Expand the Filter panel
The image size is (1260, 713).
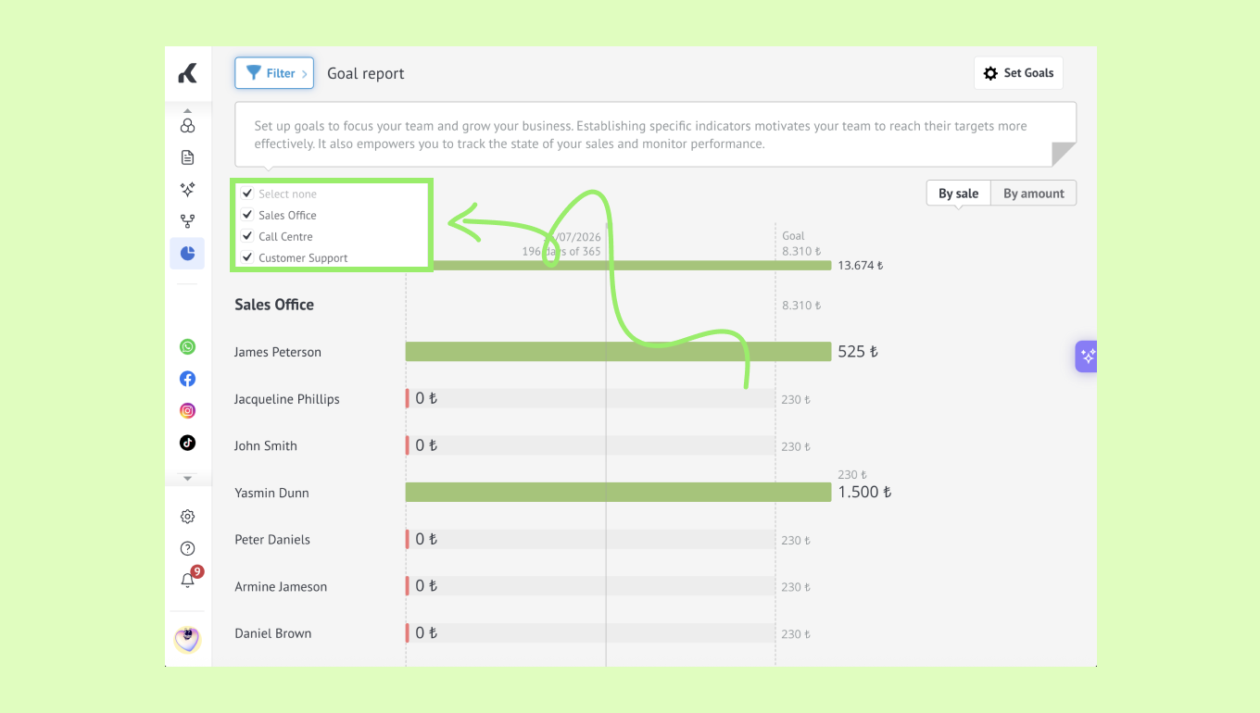pos(274,73)
